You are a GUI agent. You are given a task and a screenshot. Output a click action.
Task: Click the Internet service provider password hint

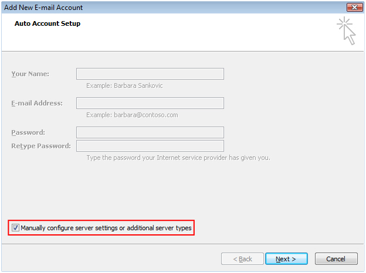pos(178,158)
